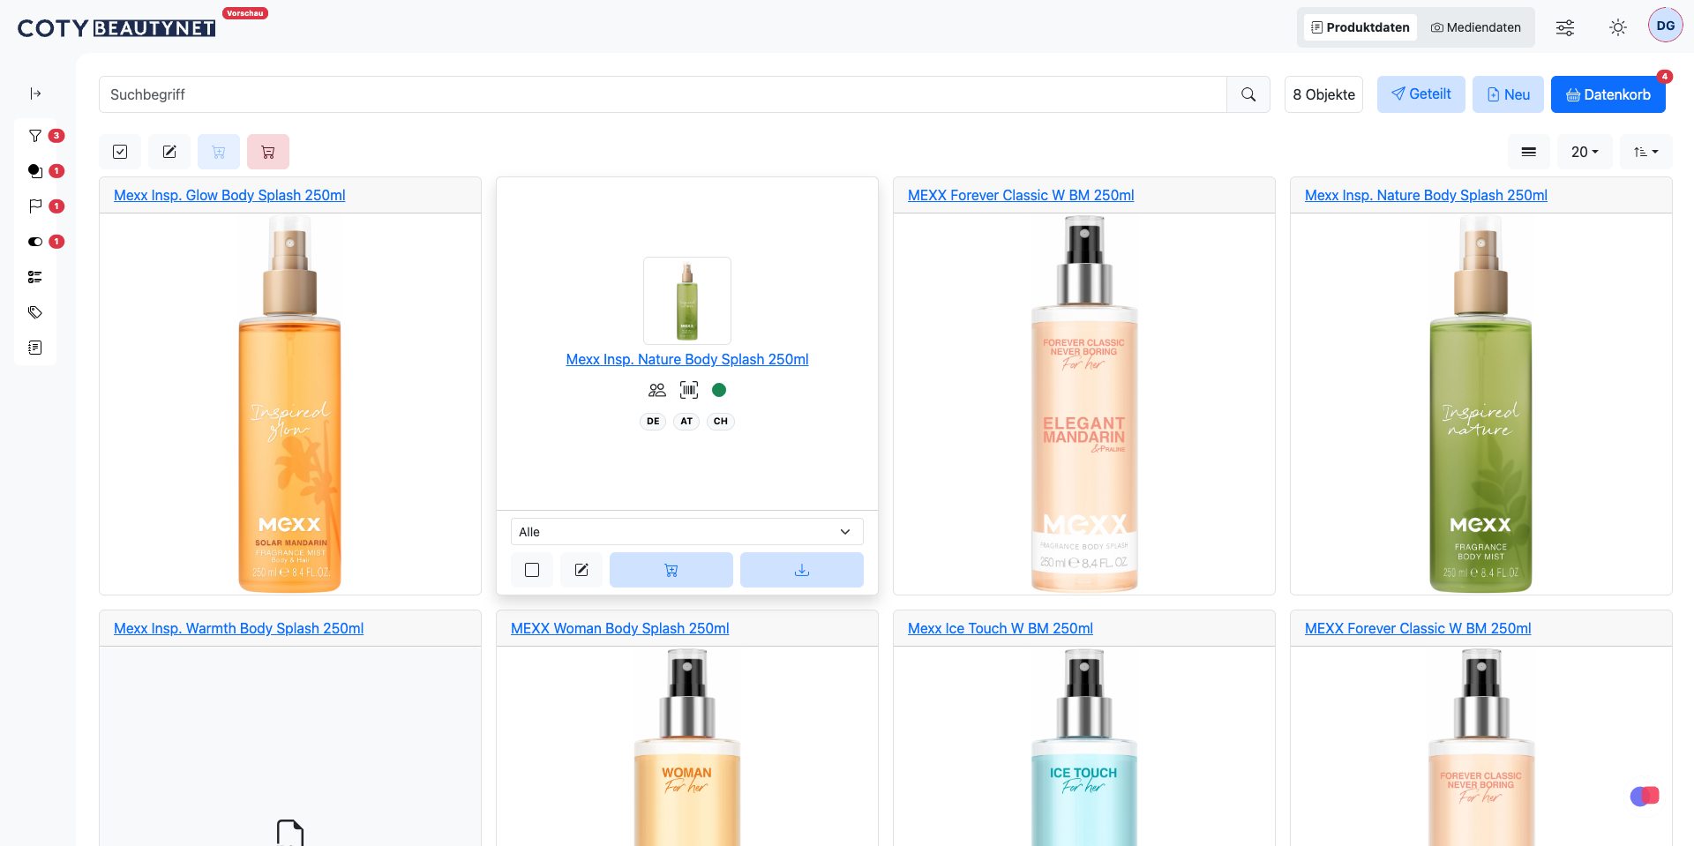Select all objects with toolbar checkbox
Image resolution: width=1694 pixels, height=846 pixels.
point(120,152)
